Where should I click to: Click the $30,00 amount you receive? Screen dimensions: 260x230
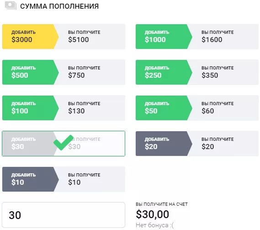[x=152, y=214]
